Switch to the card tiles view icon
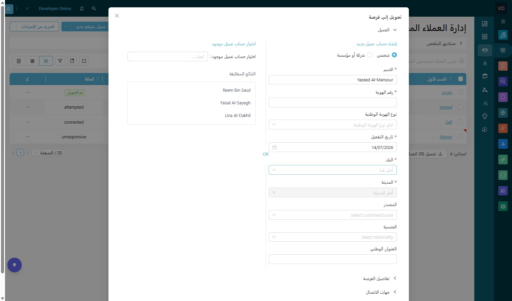This screenshot has width=512, height=301. click(x=32, y=61)
